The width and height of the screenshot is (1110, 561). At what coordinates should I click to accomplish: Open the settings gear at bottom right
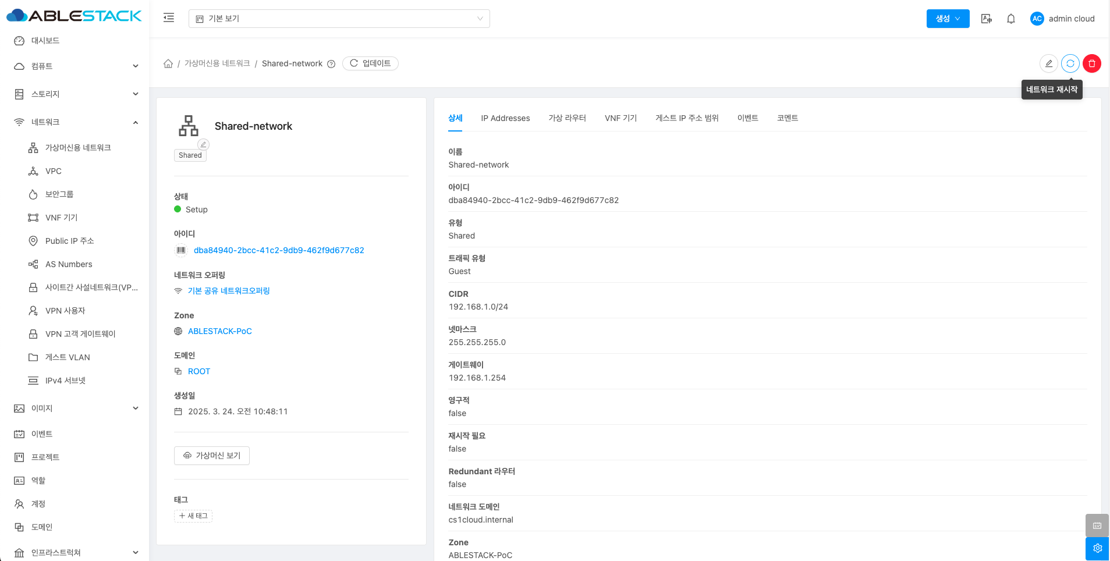tap(1097, 548)
